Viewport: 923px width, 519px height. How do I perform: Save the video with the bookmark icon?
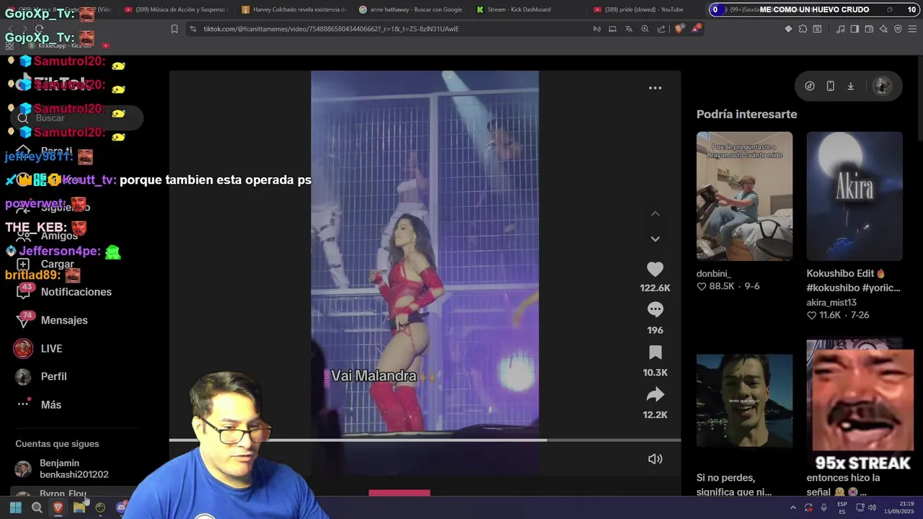click(x=655, y=352)
